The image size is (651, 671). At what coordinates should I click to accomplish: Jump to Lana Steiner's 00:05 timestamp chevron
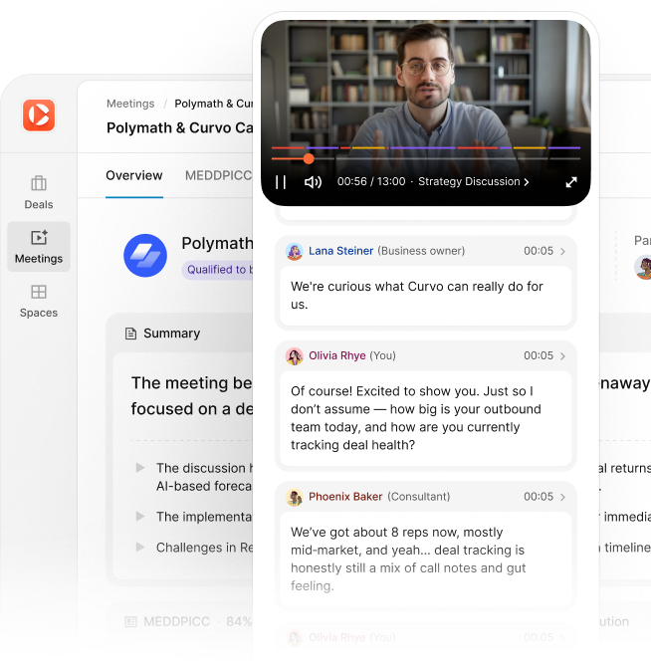[562, 251]
